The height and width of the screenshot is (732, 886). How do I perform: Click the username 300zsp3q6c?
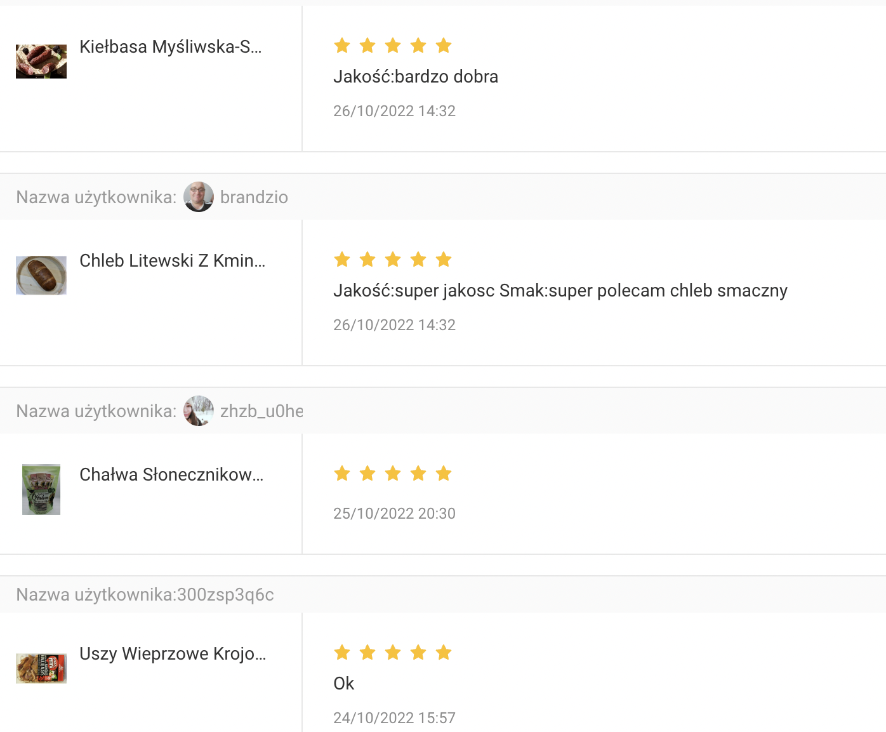point(225,595)
